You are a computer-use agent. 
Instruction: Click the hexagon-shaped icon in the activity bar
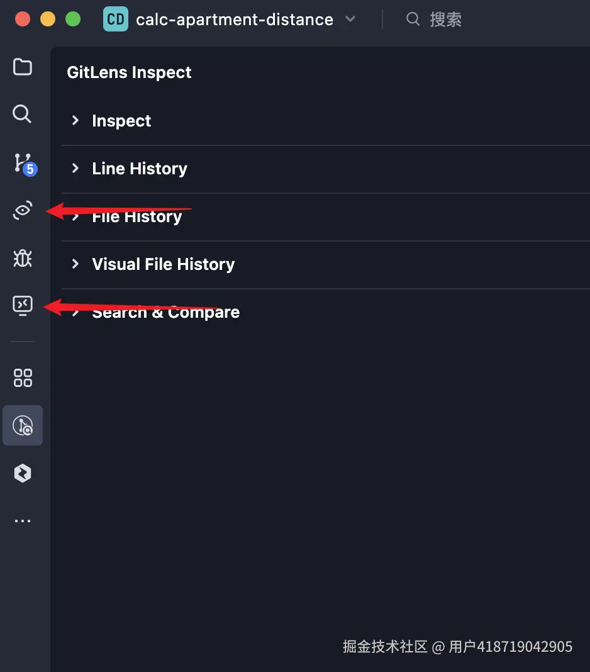[23, 473]
